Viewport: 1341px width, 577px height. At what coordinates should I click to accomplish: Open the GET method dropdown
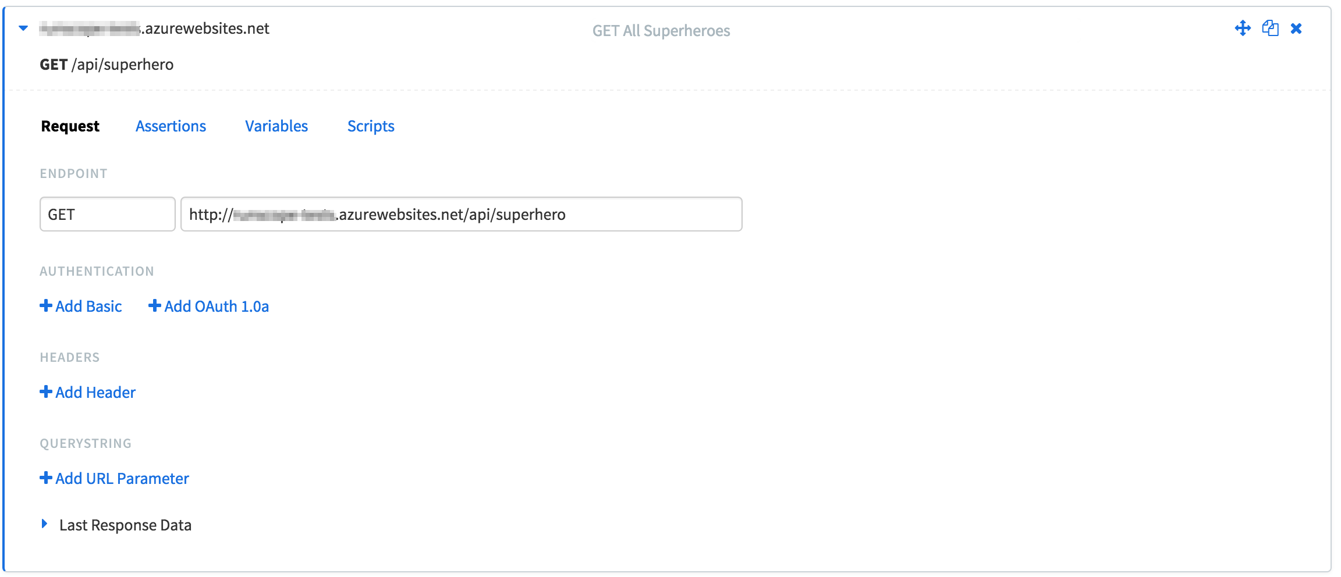(108, 214)
